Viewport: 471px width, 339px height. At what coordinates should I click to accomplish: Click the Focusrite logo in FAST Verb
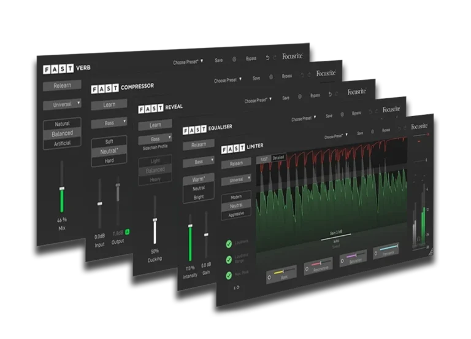[x=293, y=56]
